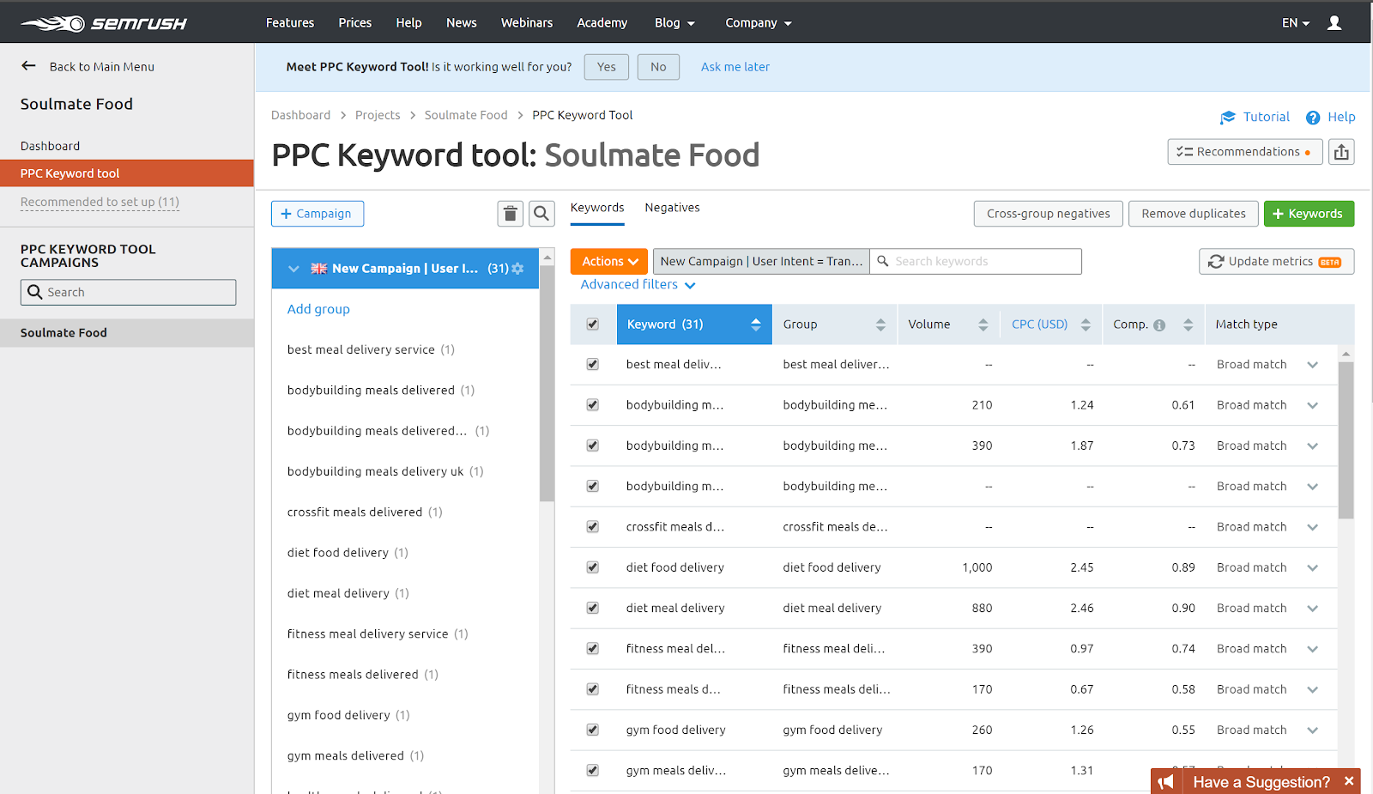
Task: Uncheck keyword row with volume 210
Action: (x=593, y=405)
